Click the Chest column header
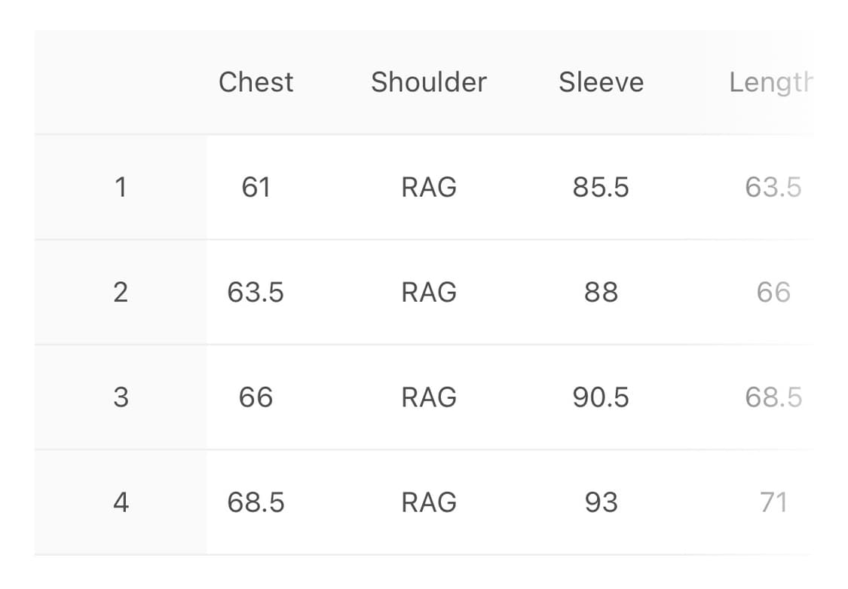Image resolution: width=848 pixels, height=589 pixels. pyautogui.click(x=256, y=82)
